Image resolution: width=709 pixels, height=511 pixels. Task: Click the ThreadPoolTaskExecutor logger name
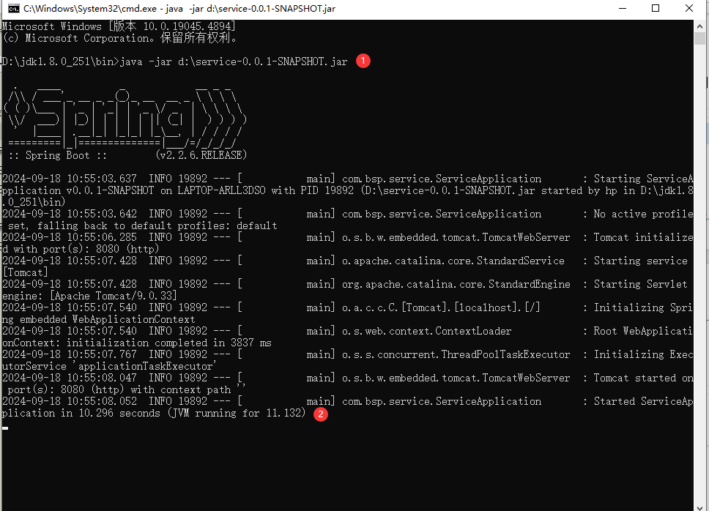tap(456, 354)
